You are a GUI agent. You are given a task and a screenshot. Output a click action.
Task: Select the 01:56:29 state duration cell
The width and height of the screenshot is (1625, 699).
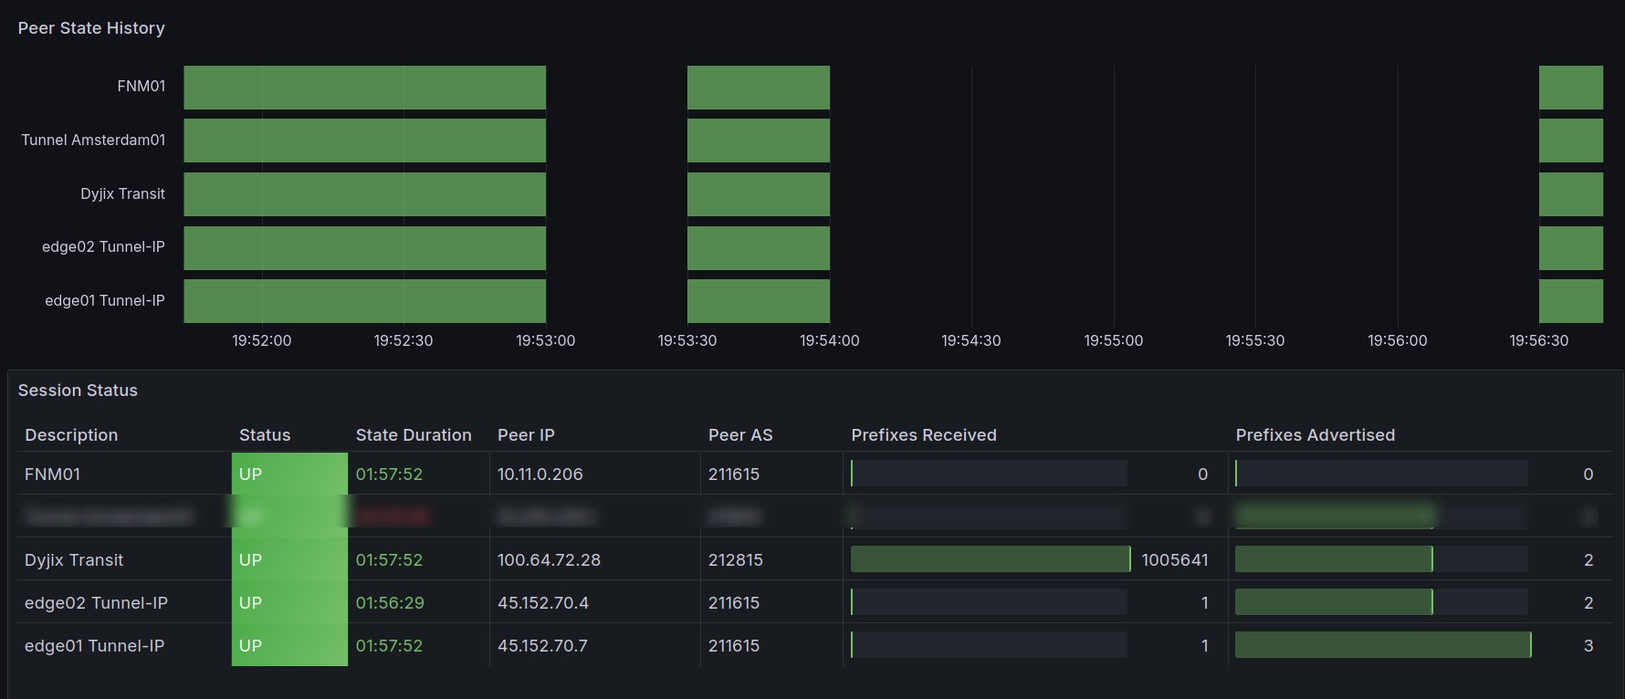tap(390, 603)
